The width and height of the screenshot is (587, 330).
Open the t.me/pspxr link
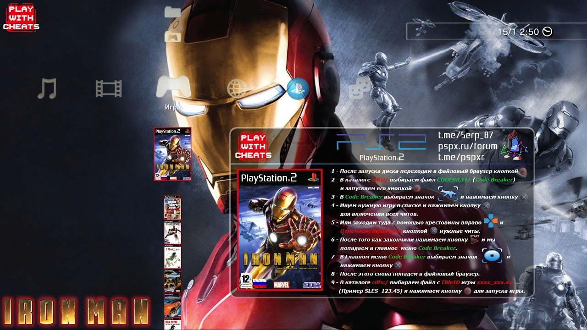coord(461,157)
